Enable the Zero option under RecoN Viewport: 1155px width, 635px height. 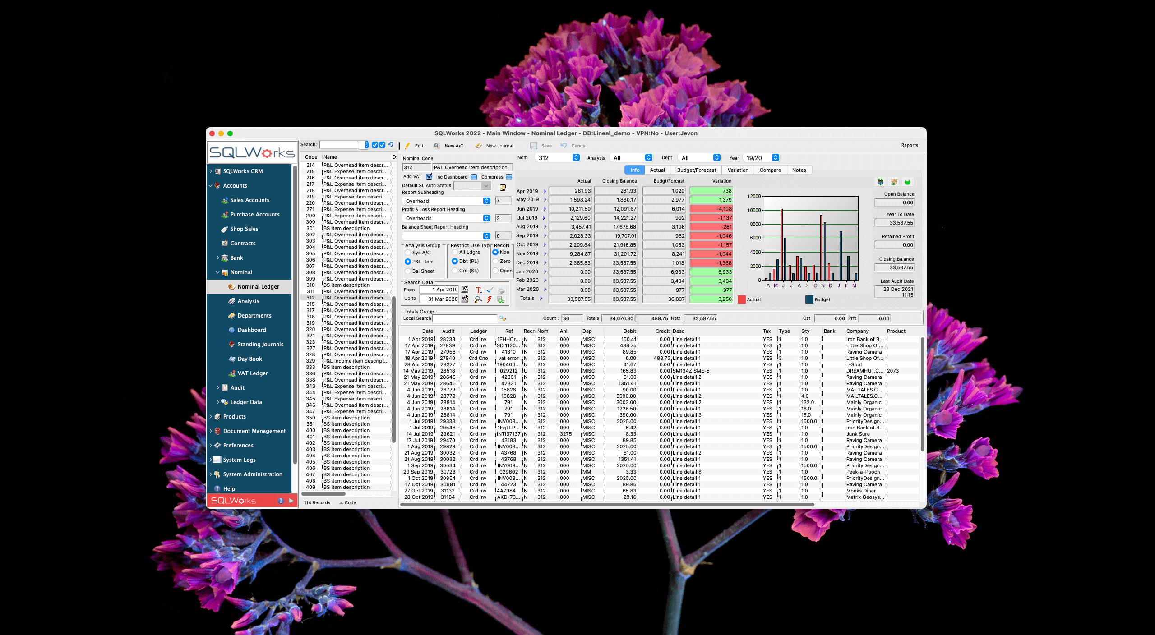[x=495, y=261]
